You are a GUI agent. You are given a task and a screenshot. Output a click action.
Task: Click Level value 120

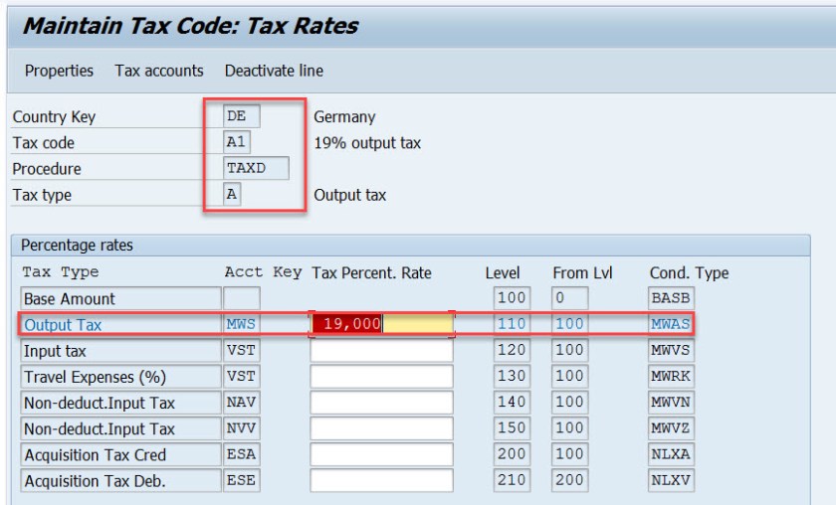tap(512, 351)
